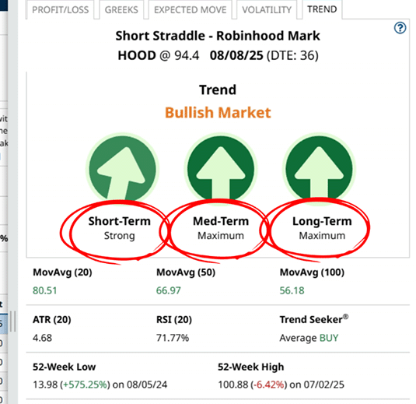This screenshot has height=404, width=416.
Task: Click the 52-Week High label
Action: coord(250,367)
